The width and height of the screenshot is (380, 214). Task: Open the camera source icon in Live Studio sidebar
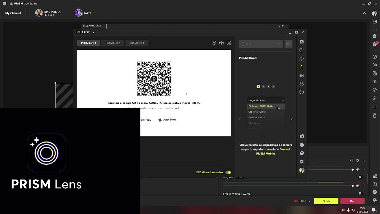[375, 57]
